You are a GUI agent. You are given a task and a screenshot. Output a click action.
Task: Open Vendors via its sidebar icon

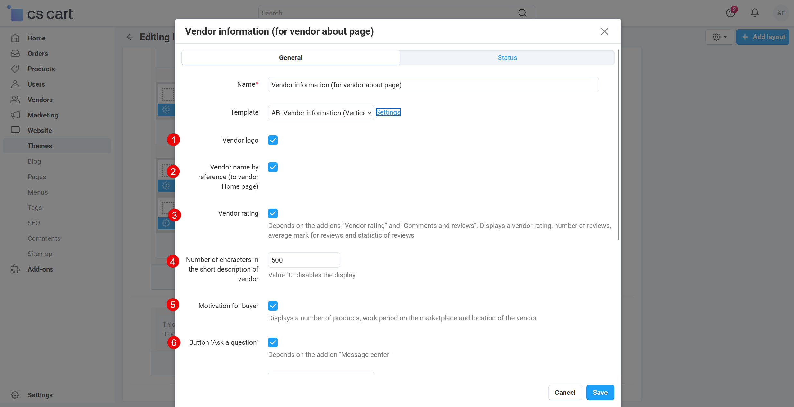[15, 100]
